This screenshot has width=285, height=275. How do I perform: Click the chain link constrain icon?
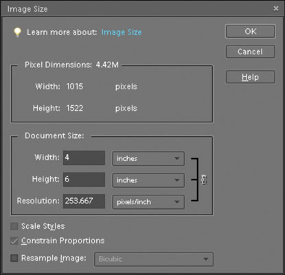[x=204, y=179]
